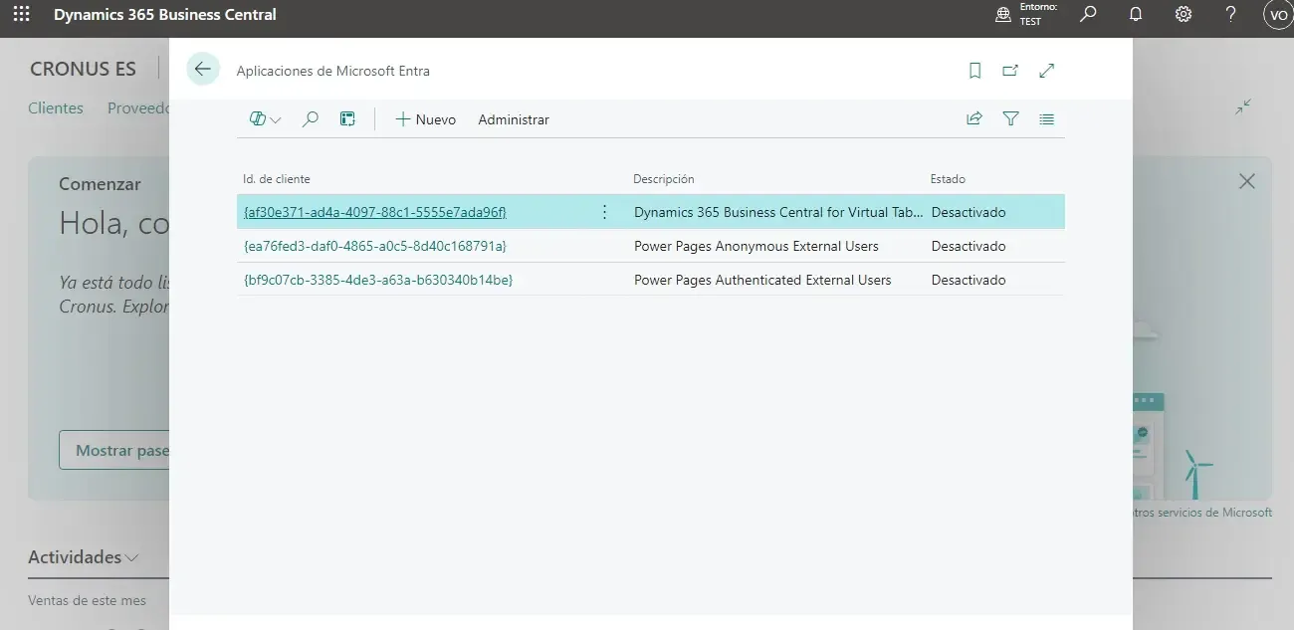The height and width of the screenshot is (630, 1294).
Task: Bookmark this page with the bookmark icon
Action: point(974,71)
